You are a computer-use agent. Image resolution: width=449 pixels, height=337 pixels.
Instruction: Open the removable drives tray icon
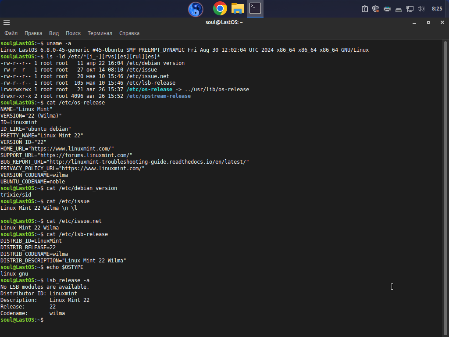(x=398, y=10)
